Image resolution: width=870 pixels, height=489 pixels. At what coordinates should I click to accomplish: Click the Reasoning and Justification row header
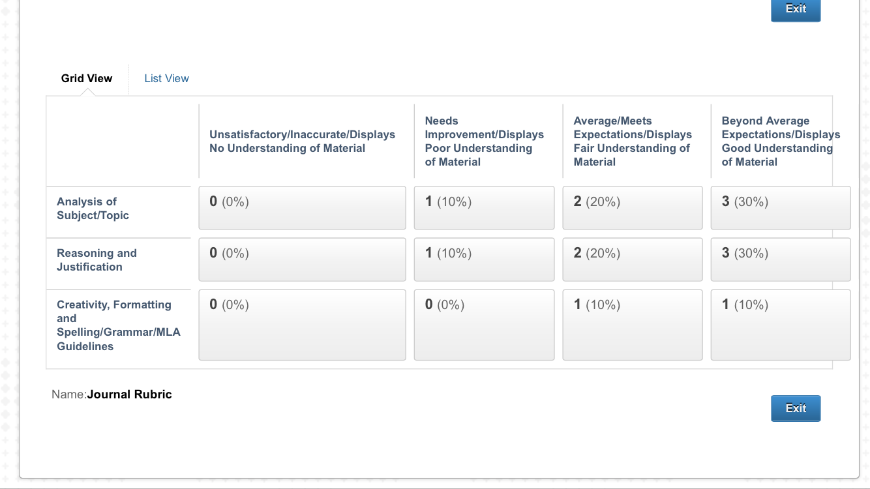coord(97,260)
